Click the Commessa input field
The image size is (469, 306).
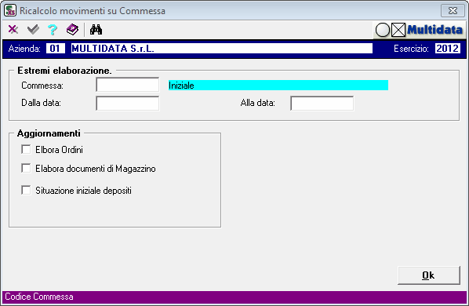(128, 85)
